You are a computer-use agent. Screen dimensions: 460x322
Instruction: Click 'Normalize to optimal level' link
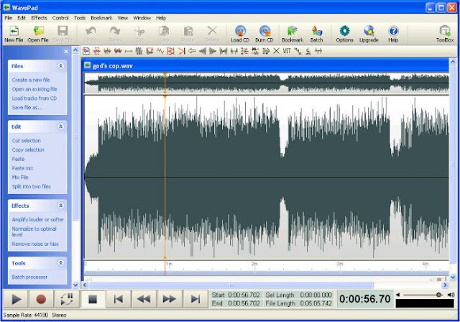click(x=34, y=231)
